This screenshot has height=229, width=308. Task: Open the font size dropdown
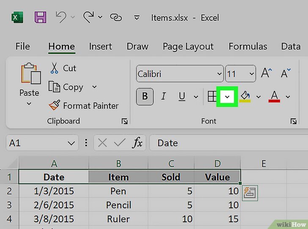[x=252, y=74]
